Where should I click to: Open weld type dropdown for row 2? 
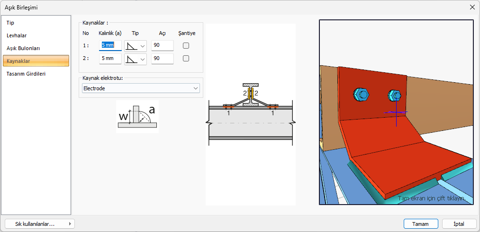coord(136,59)
